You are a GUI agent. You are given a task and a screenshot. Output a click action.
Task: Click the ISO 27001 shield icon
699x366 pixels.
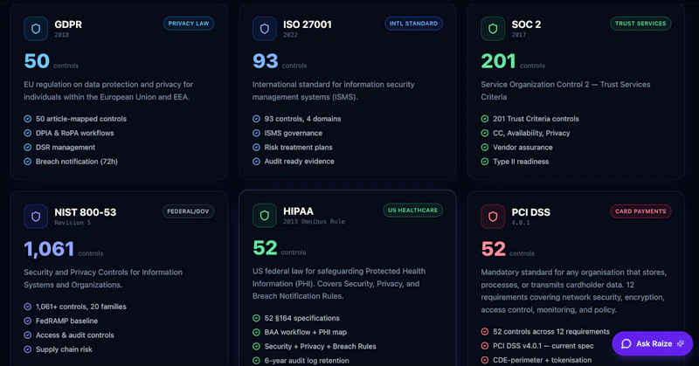pos(265,29)
